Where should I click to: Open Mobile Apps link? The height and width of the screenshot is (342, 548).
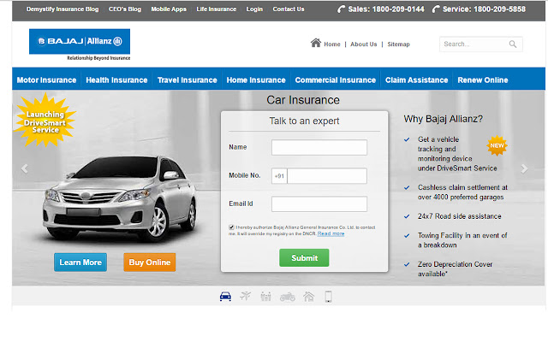pyautogui.click(x=169, y=9)
